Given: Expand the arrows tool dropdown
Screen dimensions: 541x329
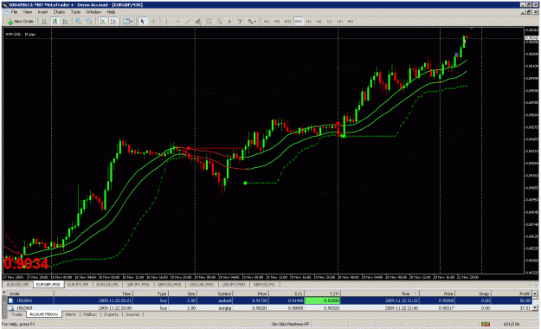Looking at the screenshot, I should coord(255,22).
